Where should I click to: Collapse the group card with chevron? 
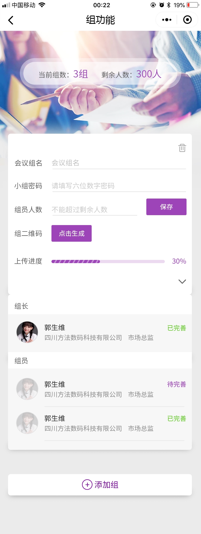tap(182, 281)
